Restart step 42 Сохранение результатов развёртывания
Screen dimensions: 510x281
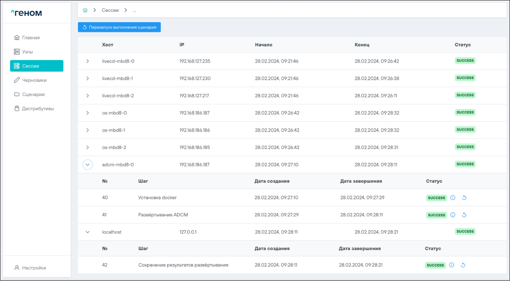[x=463, y=265]
